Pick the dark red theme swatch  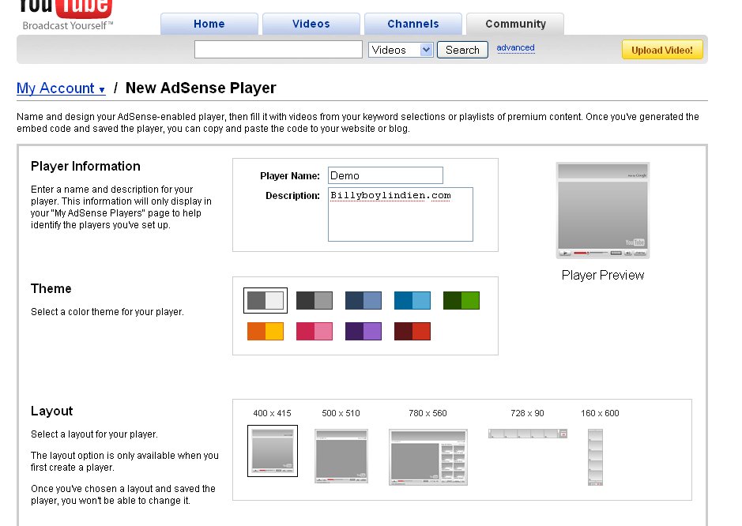pyautogui.click(x=412, y=331)
